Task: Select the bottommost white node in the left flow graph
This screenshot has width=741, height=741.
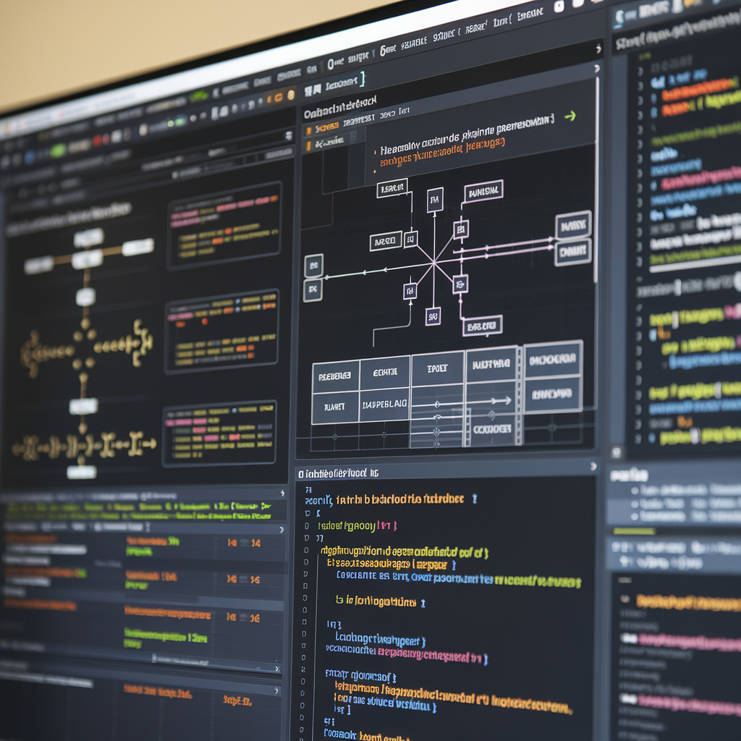Action: (82, 472)
